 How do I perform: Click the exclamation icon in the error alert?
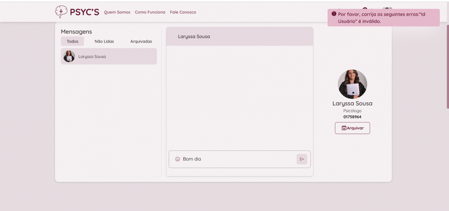(x=334, y=14)
